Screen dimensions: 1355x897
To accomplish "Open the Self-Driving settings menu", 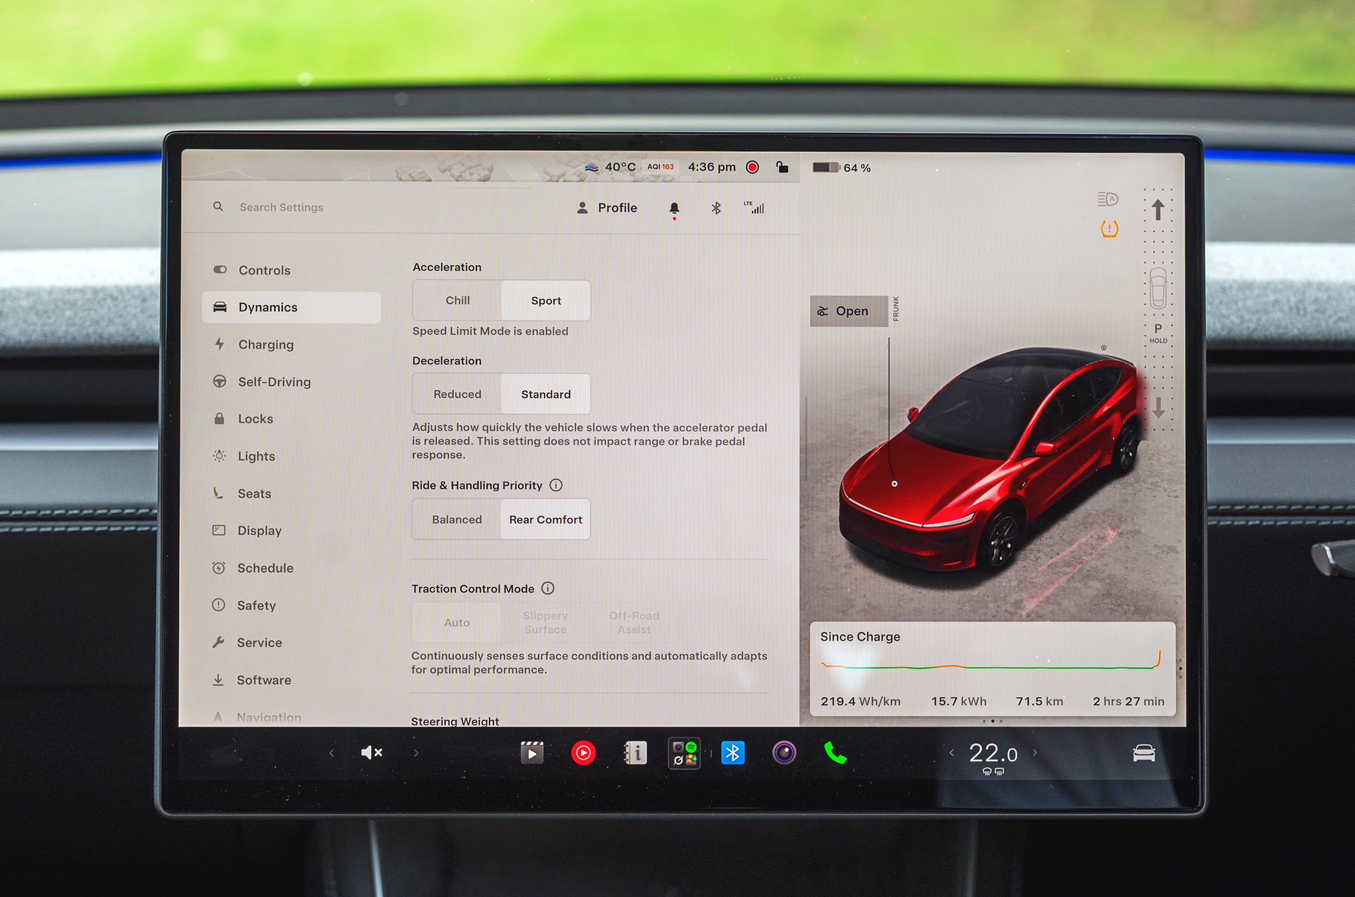I will coord(291,382).
